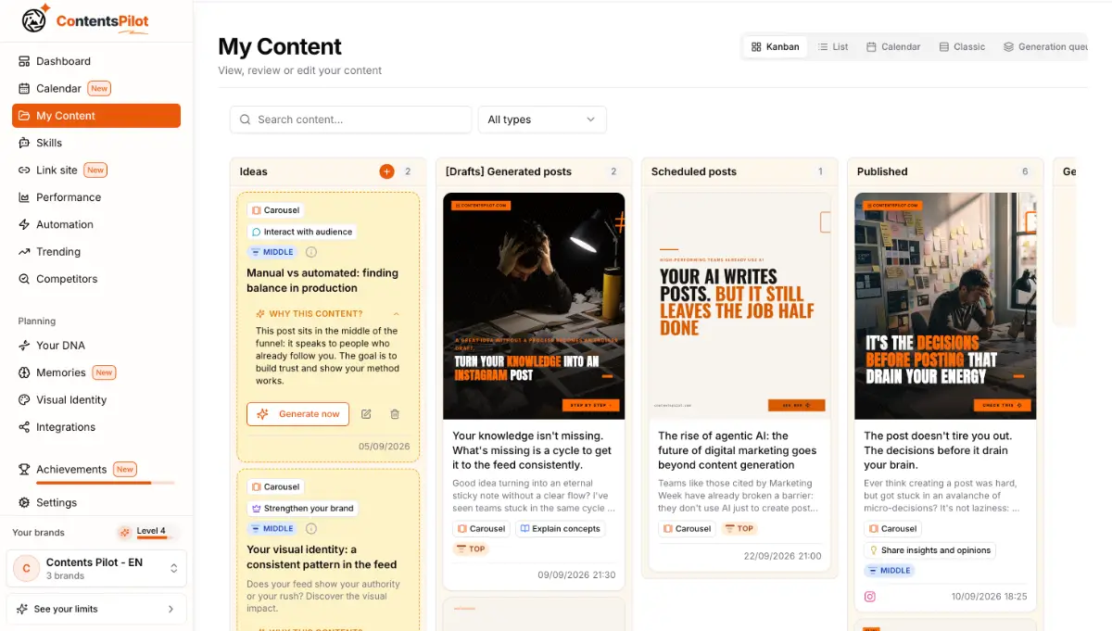The width and height of the screenshot is (1112, 631).
Task: Click the Instagram icon on published post
Action: pyautogui.click(x=870, y=597)
